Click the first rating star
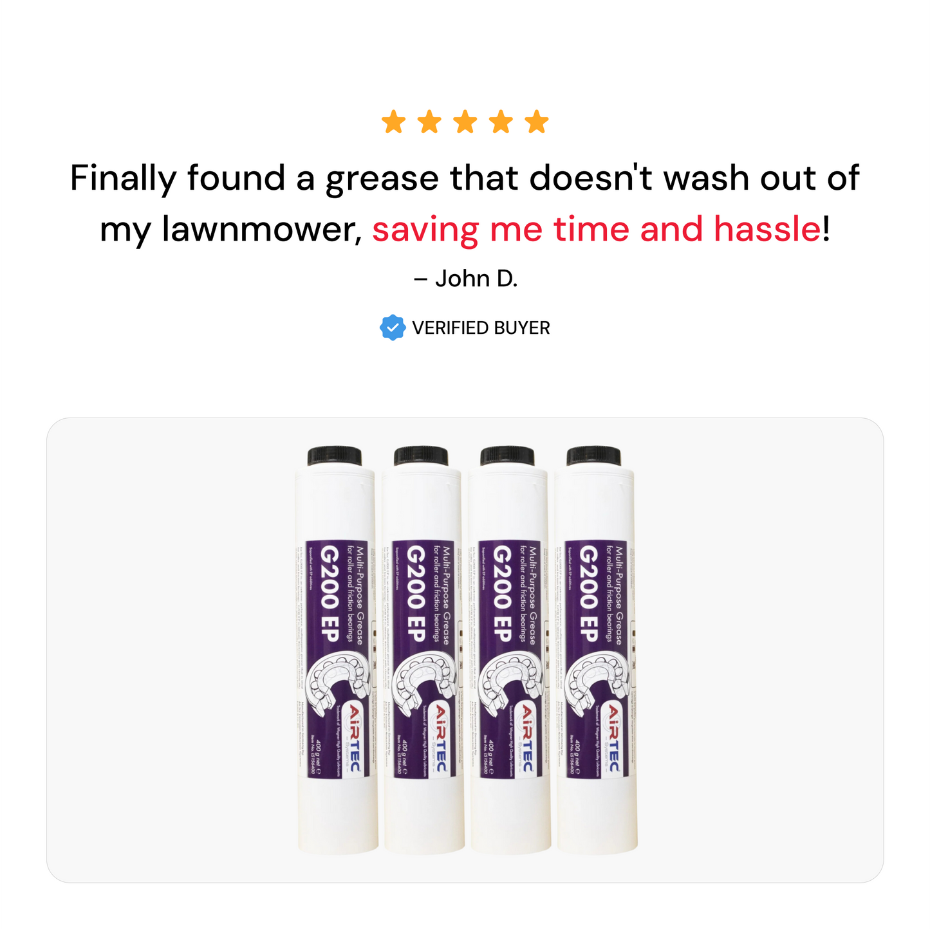 393,122
